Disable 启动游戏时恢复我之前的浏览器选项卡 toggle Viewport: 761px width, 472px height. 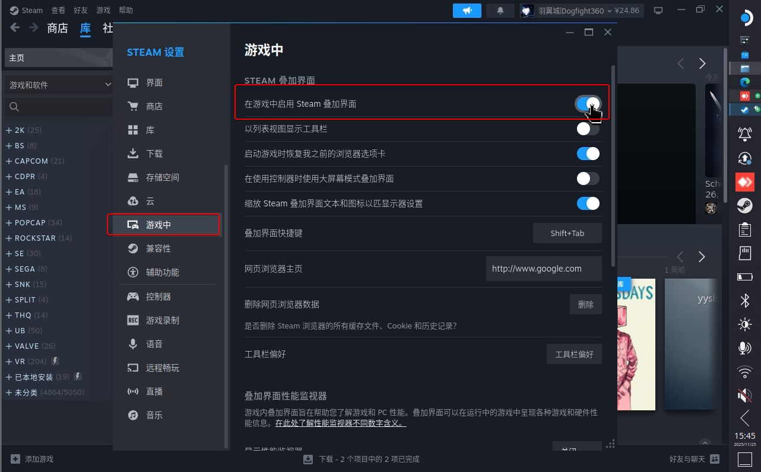588,154
